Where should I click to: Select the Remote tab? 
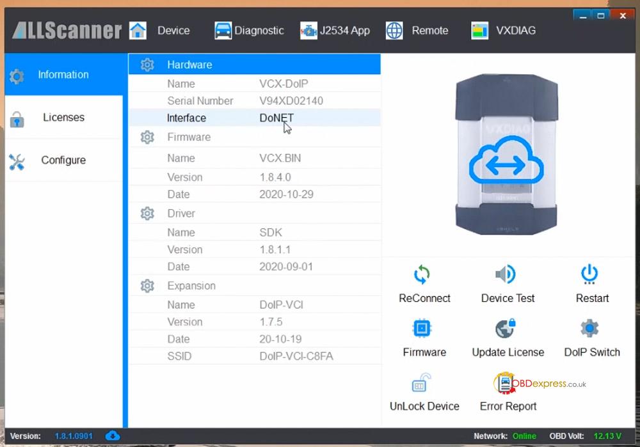(417, 30)
